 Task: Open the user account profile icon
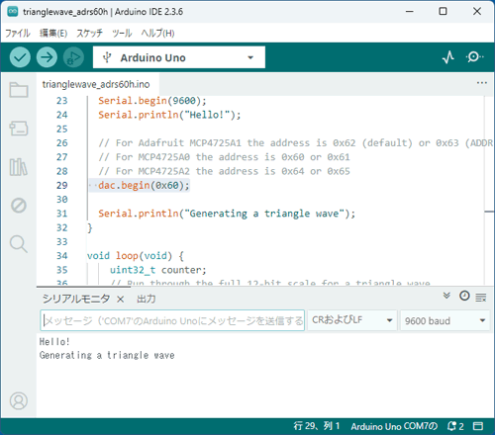(19, 400)
